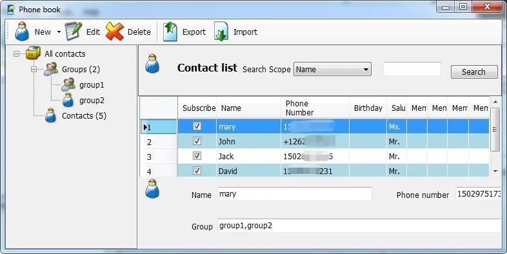Click David's phone number cell
The height and width of the screenshot is (254, 507).
click(x=315, y=171)
